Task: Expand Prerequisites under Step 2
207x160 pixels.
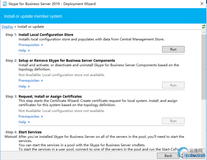Action: 31,81
